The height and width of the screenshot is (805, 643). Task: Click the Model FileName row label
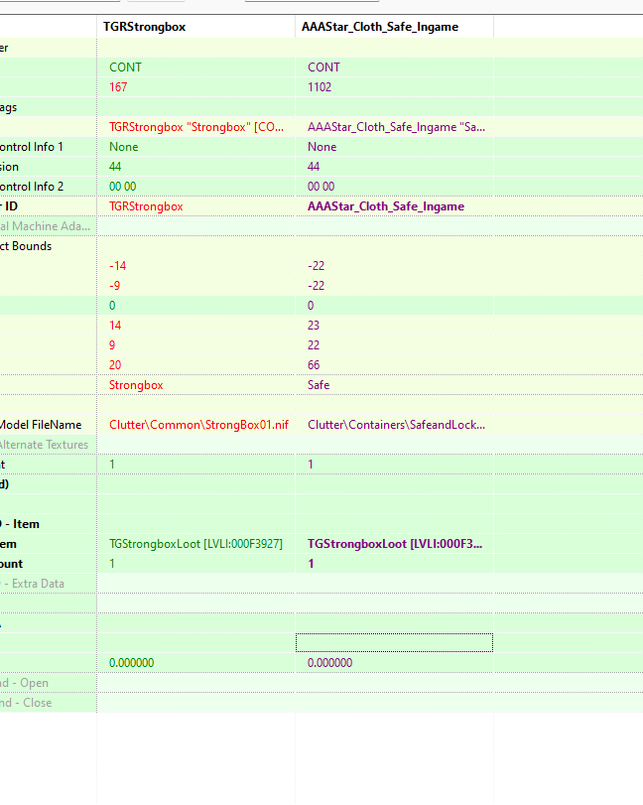pyautogui.click(x=41, y=425)
